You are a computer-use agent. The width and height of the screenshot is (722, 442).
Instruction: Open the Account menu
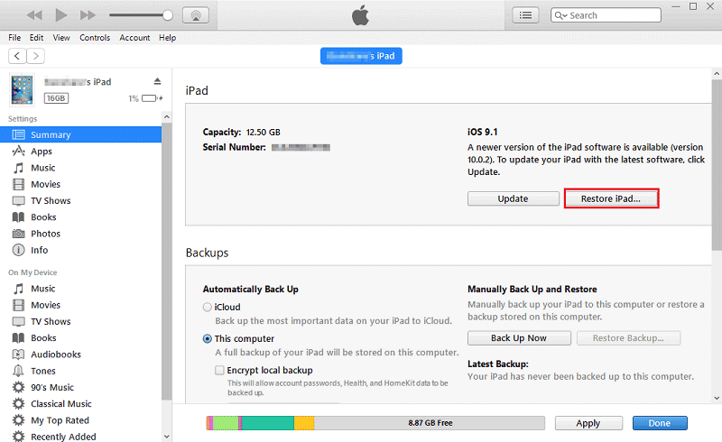click(x=134, y=38)
